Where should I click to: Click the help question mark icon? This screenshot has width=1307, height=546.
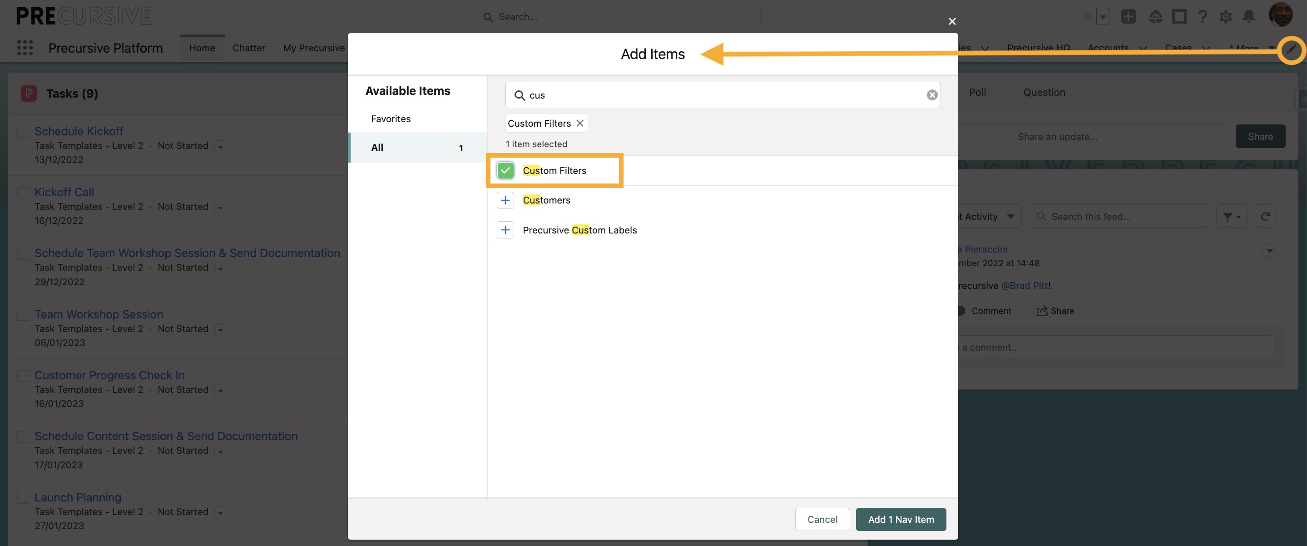pos(1202,17)
